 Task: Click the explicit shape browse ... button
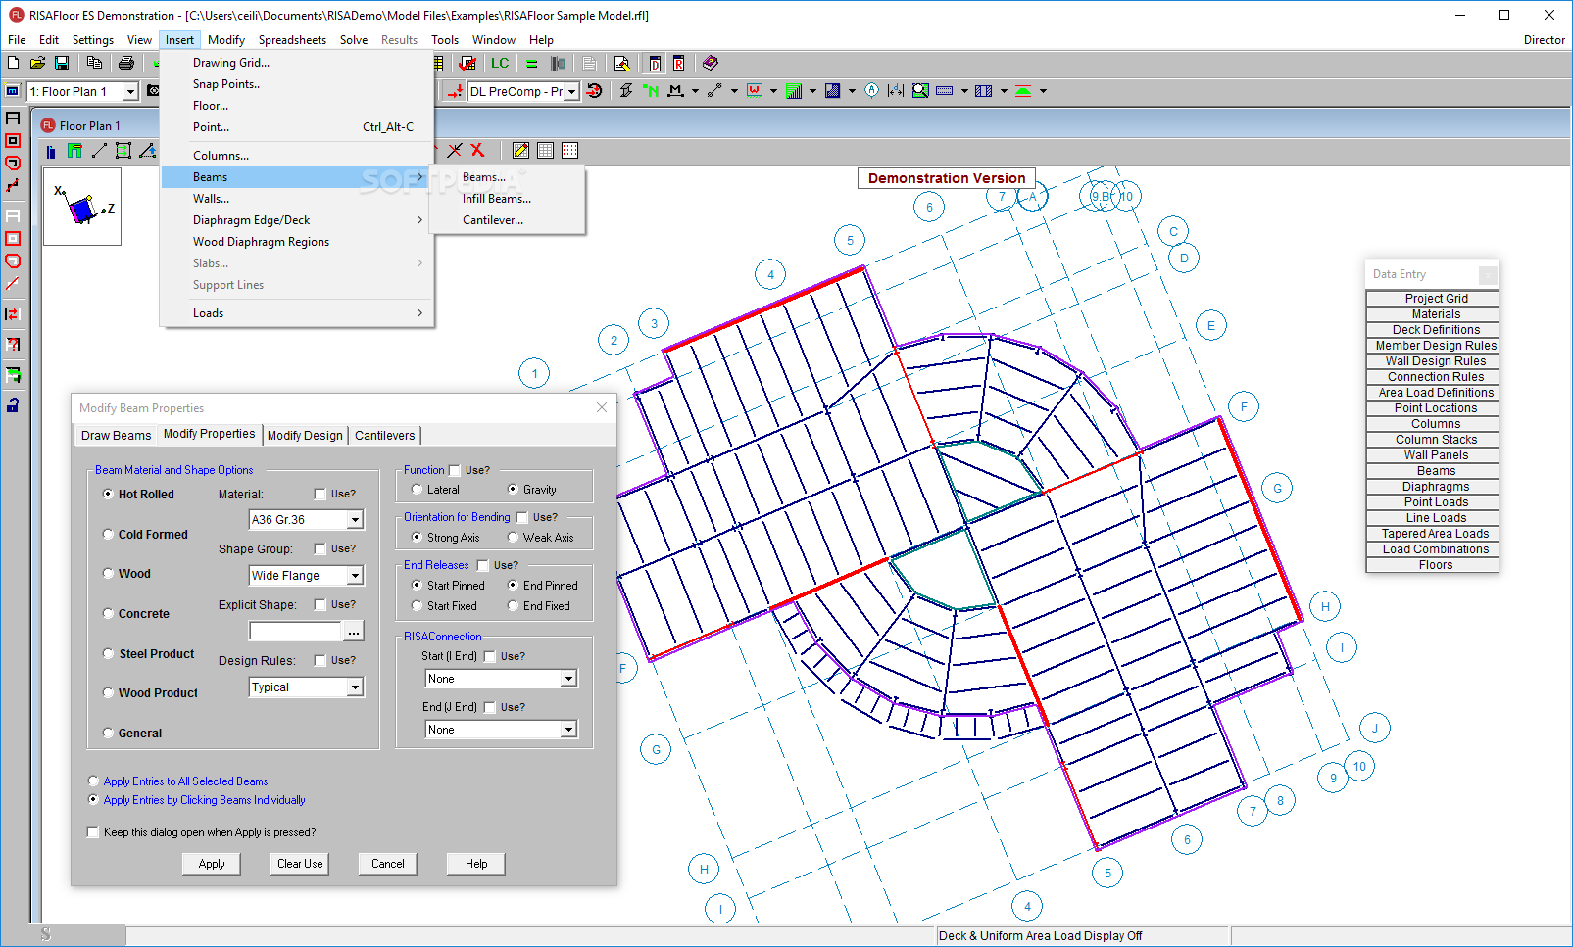tap(354, 632)
